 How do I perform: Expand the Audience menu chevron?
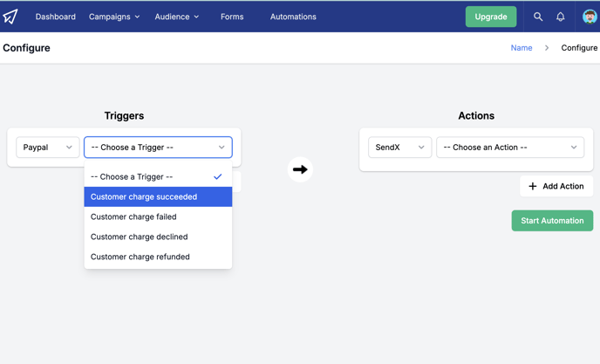point(197,17)
